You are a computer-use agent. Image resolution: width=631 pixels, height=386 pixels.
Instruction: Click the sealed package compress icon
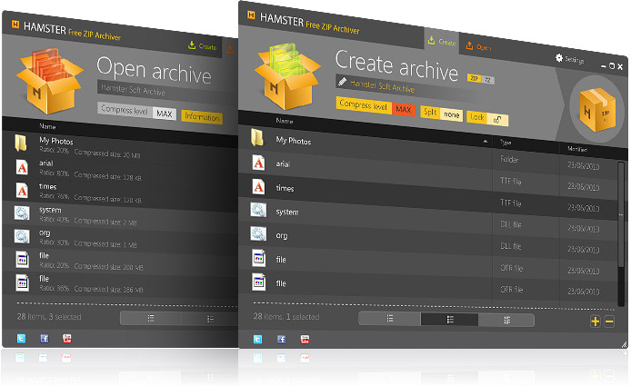point(597,110)
